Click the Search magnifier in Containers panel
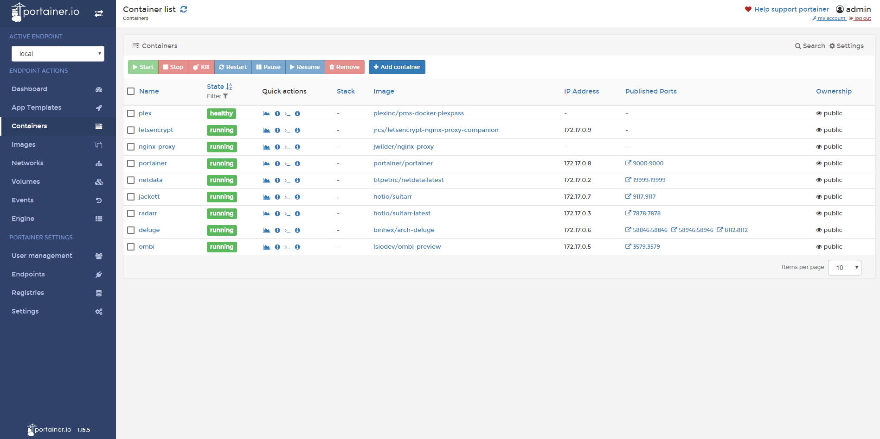The height and width of the screenshot is (439, 880). pyautogui.click(x=798, y=46)
